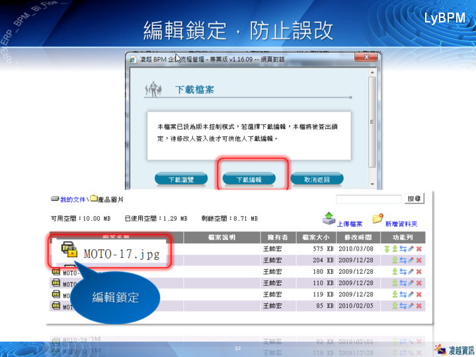The height and width of the screenshot is (357, 476).
Task: Click the 產品圖片 folder breadcrumb
Action: 107,200
